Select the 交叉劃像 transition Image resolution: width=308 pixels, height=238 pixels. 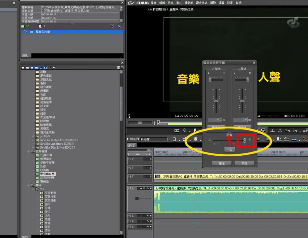tap(48, 193)
